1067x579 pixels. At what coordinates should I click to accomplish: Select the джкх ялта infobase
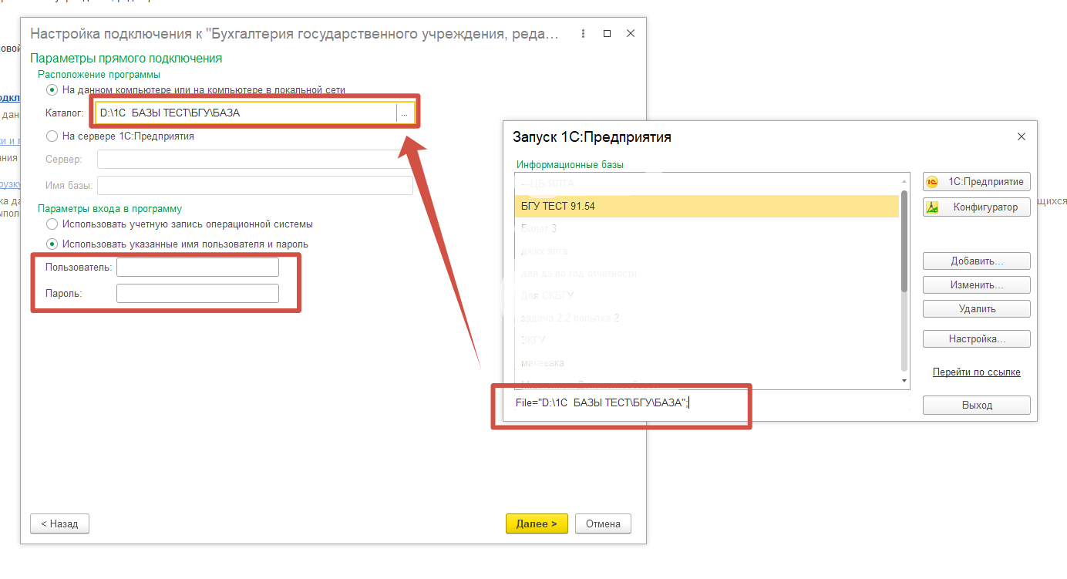pyautogui.click(x=707, y=251)
